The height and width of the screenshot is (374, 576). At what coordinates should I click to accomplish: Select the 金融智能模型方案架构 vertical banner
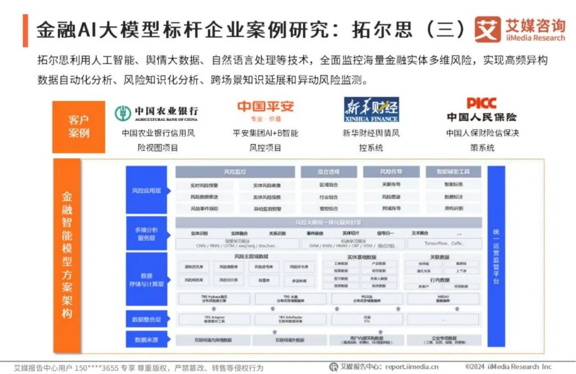[67, 255]
